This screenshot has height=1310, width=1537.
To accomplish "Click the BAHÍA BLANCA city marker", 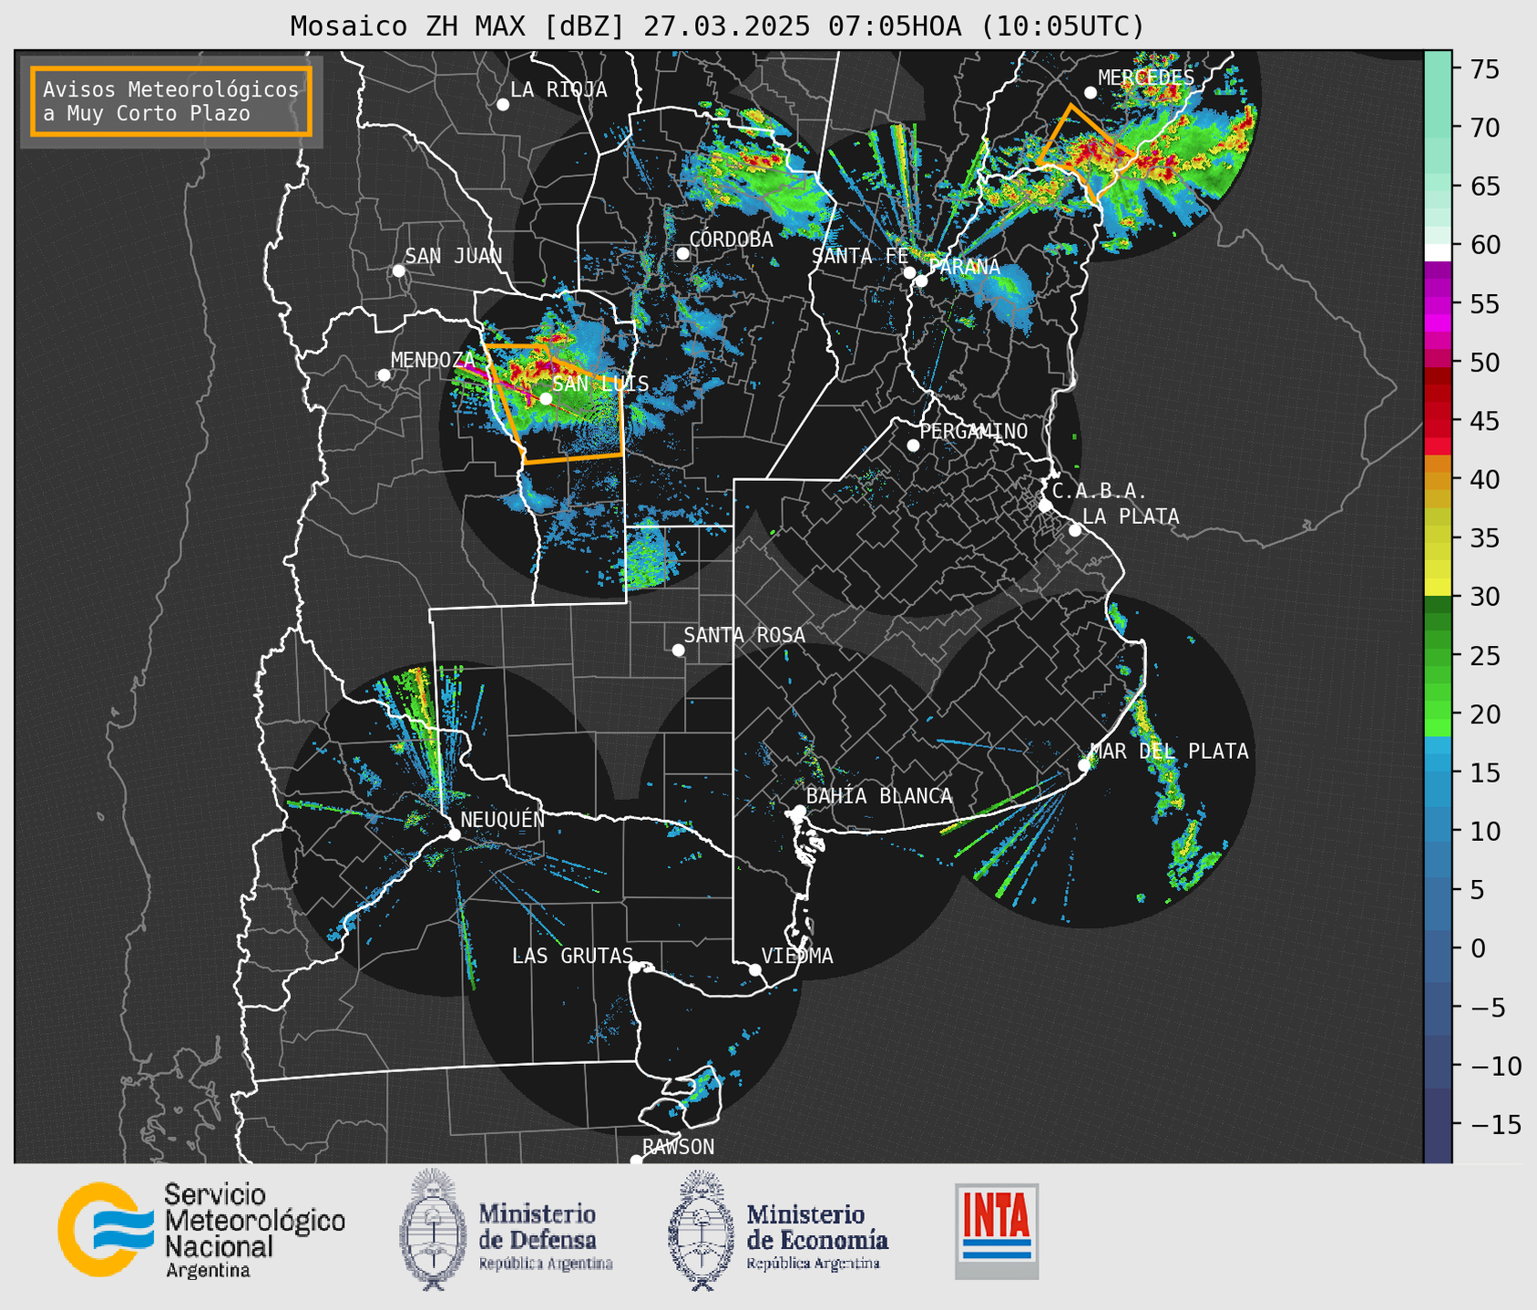I will click(x=799, y=811).
